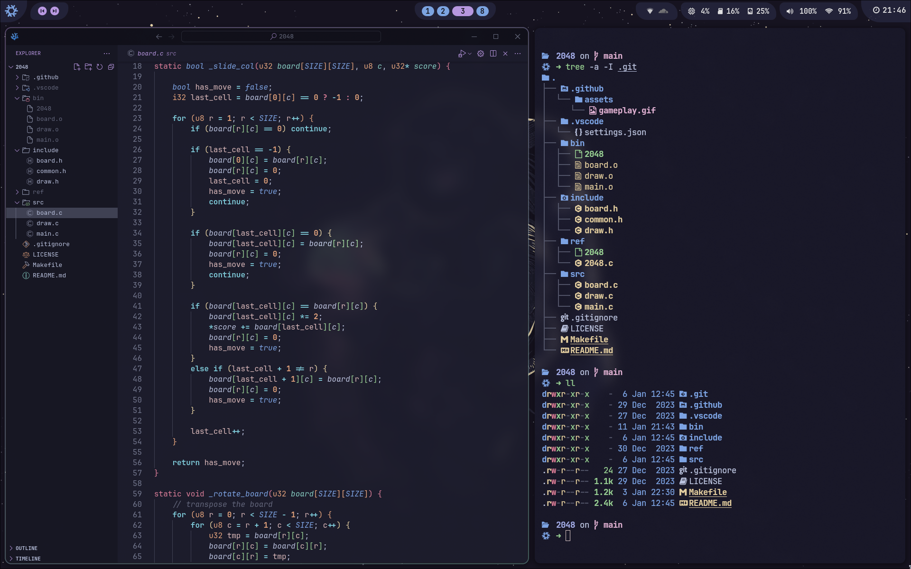Open the Explorer more actions menu

click(107, 54)
